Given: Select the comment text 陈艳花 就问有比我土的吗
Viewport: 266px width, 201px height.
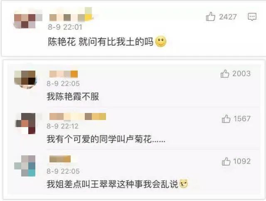Looking at the screenshot, I should pos(101,42).
